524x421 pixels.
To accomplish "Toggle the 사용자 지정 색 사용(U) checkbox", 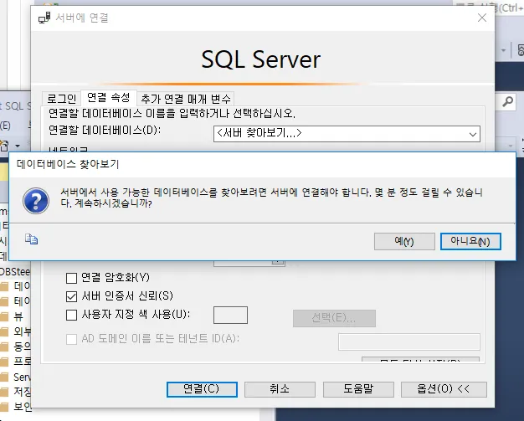I will click(x=71, y=315).
